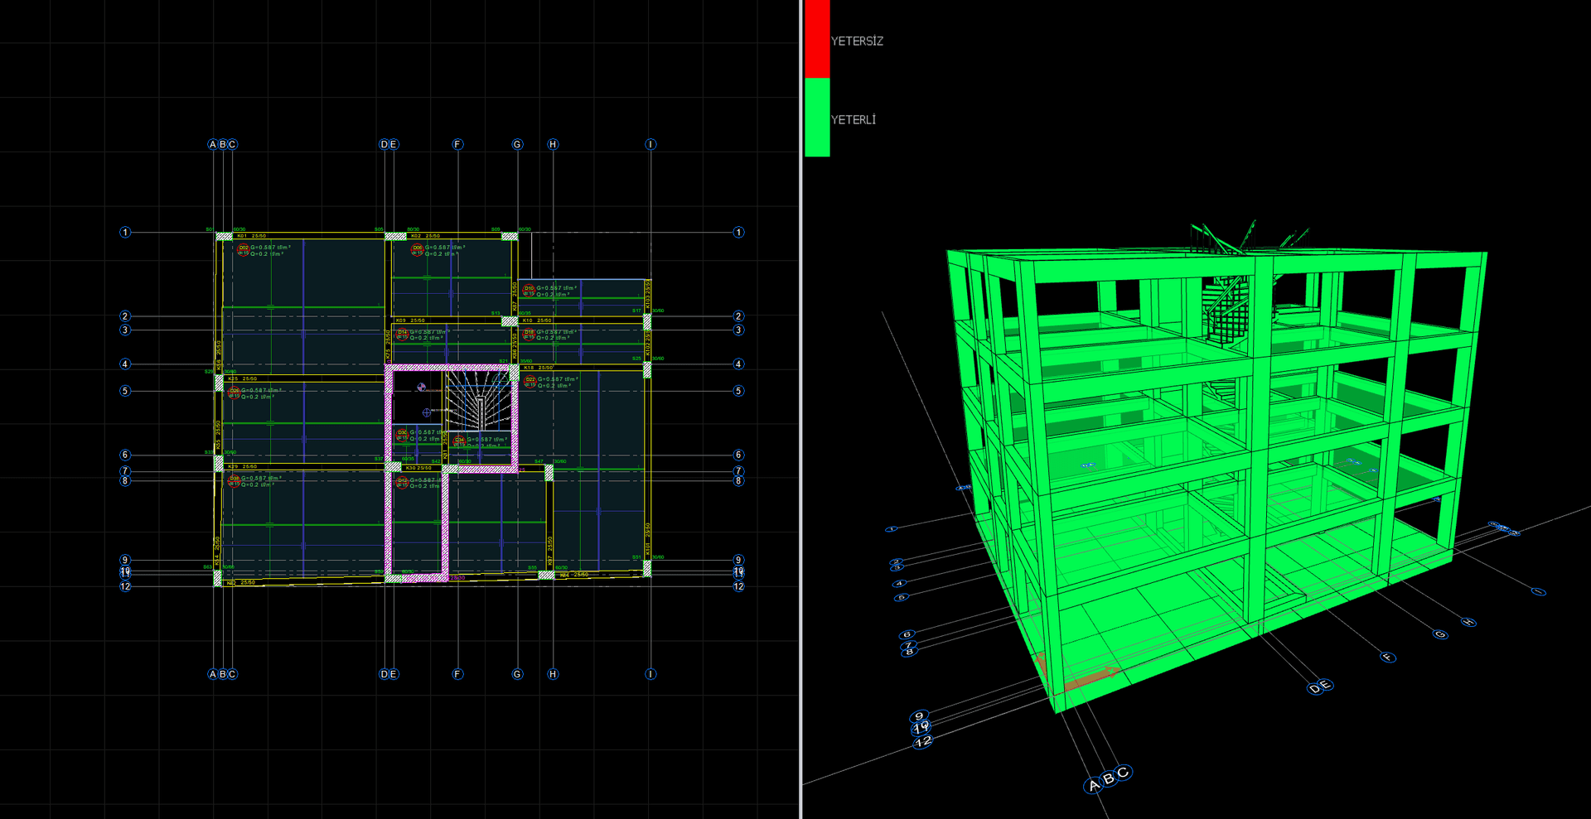Screen dimensions: 1591x819
Task: Click top axis bubble F in plan
Action: coord(457,144)
